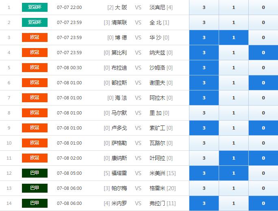Image resolution: width=278 pixels, height=211 pixels.
Task: Open away team 索矿工 link
Action: point(157,128)
